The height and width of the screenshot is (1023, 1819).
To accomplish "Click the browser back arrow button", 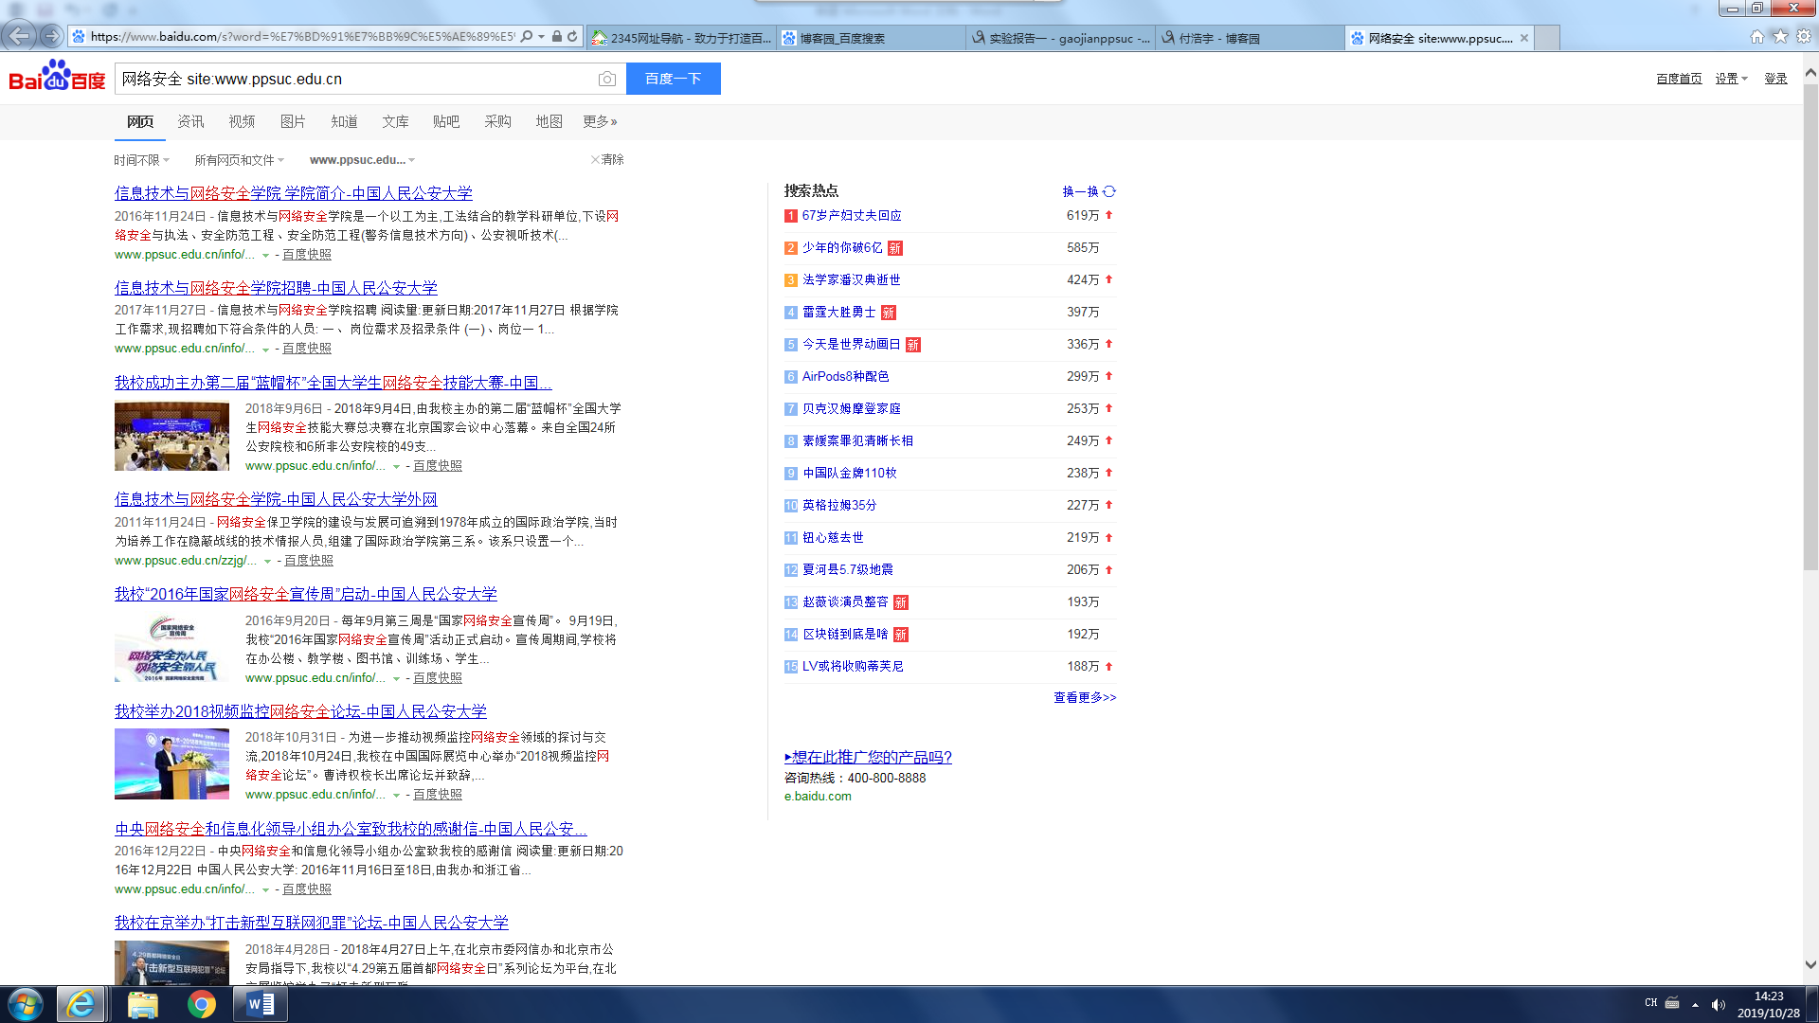I will coord(19,37).
